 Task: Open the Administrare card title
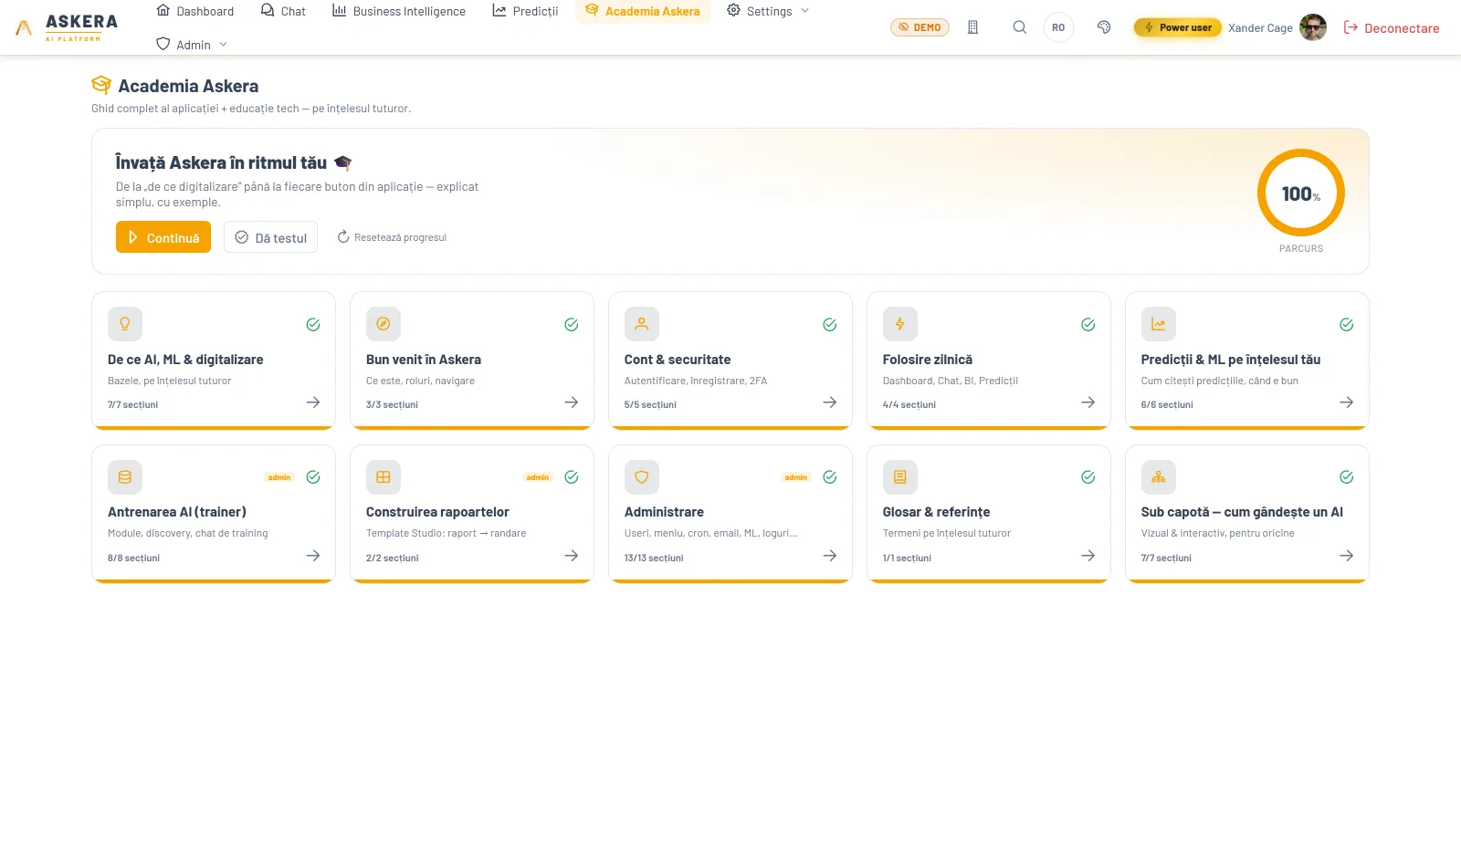point(664,512)
